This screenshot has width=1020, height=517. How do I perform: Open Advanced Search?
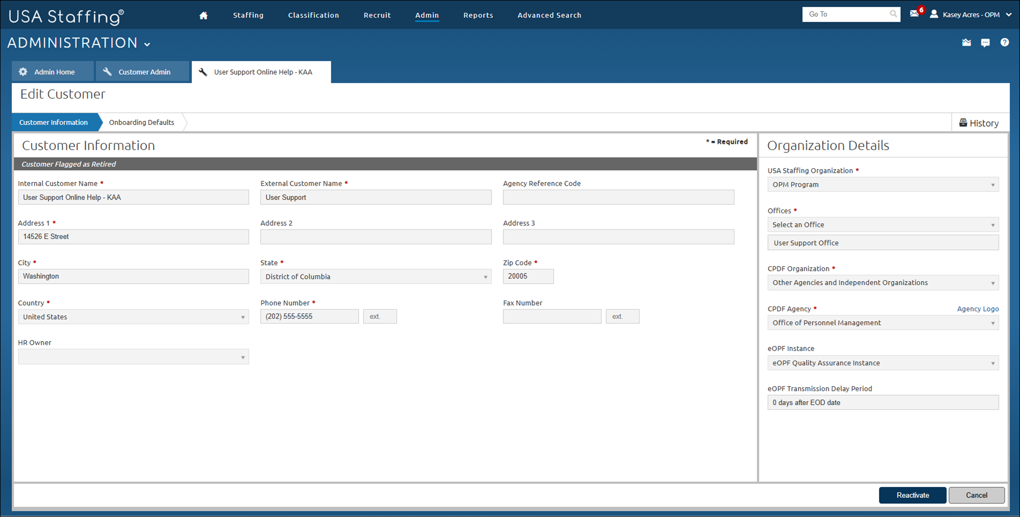coord(549,15)
